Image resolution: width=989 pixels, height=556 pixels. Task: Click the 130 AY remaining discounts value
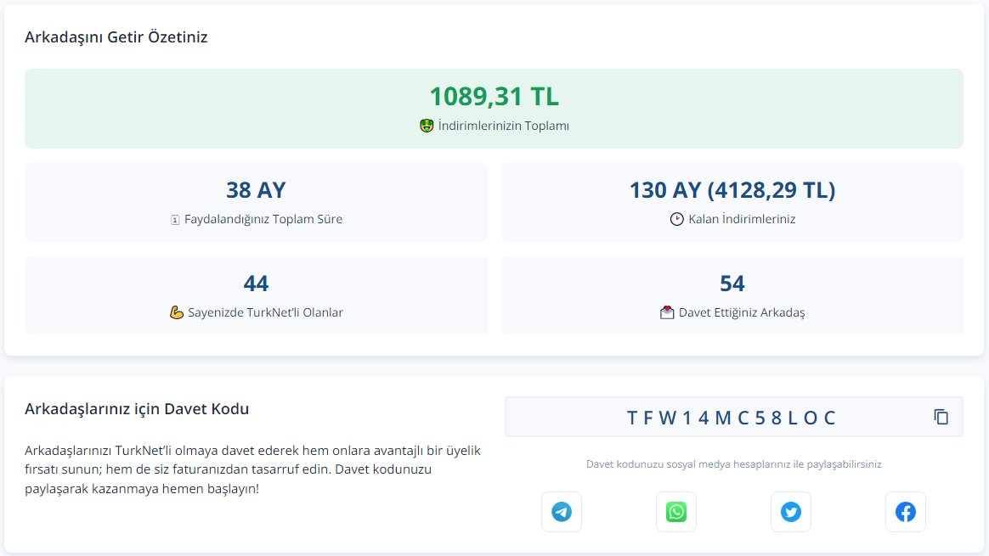(732, 190)
